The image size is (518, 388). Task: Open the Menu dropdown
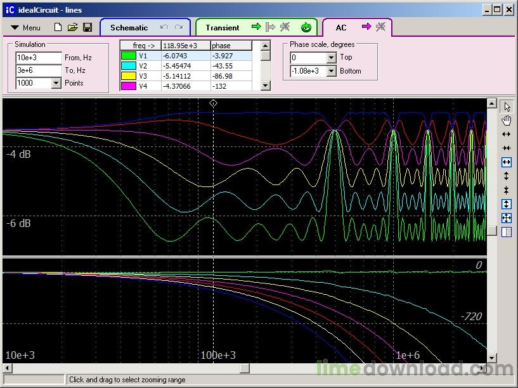(25, 28)
